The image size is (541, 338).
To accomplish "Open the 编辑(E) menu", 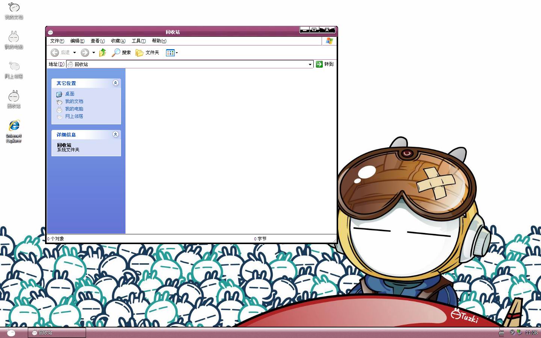I will [x=77, y=41].
